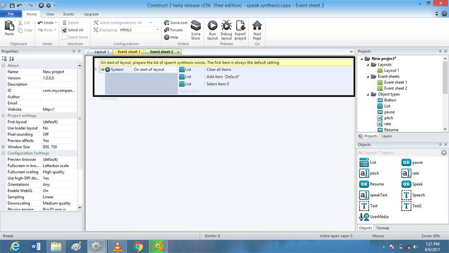Switch to the Upgrade ribbon tab
Viewport: 449px width, 253px height.
click(91, 14)
